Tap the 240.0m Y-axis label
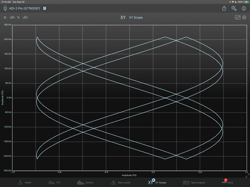 tap(7, 39)
